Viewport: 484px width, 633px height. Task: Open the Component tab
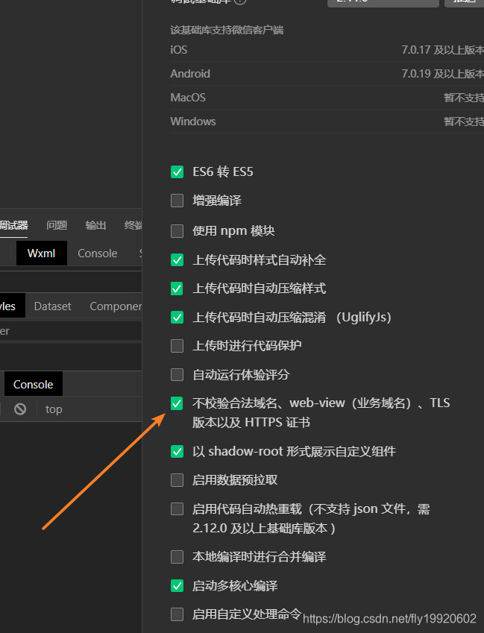[x=116, y=306]
